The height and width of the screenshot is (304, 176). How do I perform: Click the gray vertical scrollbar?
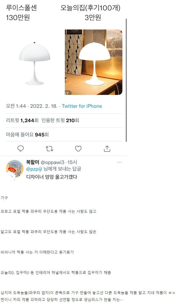pos(126,80)
